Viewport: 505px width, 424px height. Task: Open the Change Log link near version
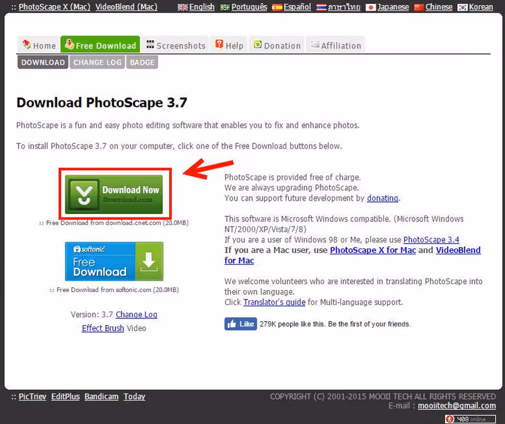click(137, 314)
